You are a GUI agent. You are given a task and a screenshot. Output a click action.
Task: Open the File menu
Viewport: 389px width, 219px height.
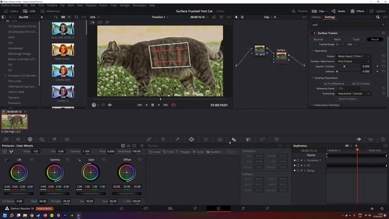point(26,5)
